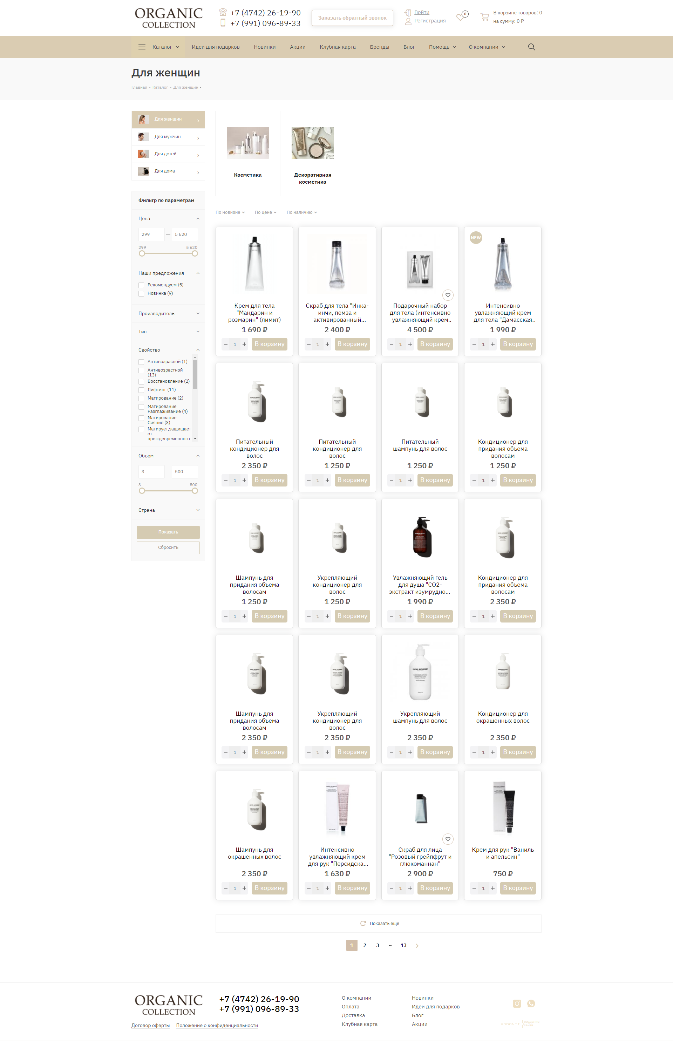Open the Instagram icon in footer
This screenshot has height=1041, width=673.
click(517, 1004)
